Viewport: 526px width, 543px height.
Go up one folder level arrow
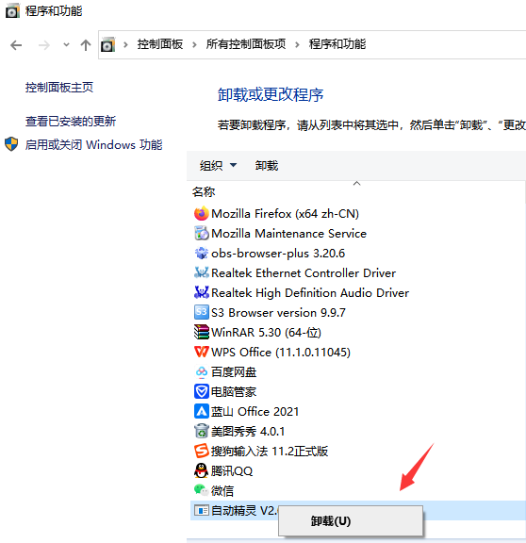point(86,45)
